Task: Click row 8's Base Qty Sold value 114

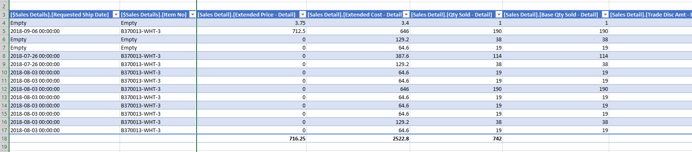Action: click(x=556, y=56)
